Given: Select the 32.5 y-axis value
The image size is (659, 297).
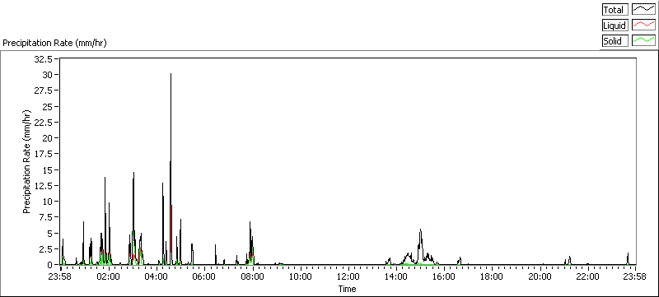Looking at the screenshot, I should click(44, 59).
